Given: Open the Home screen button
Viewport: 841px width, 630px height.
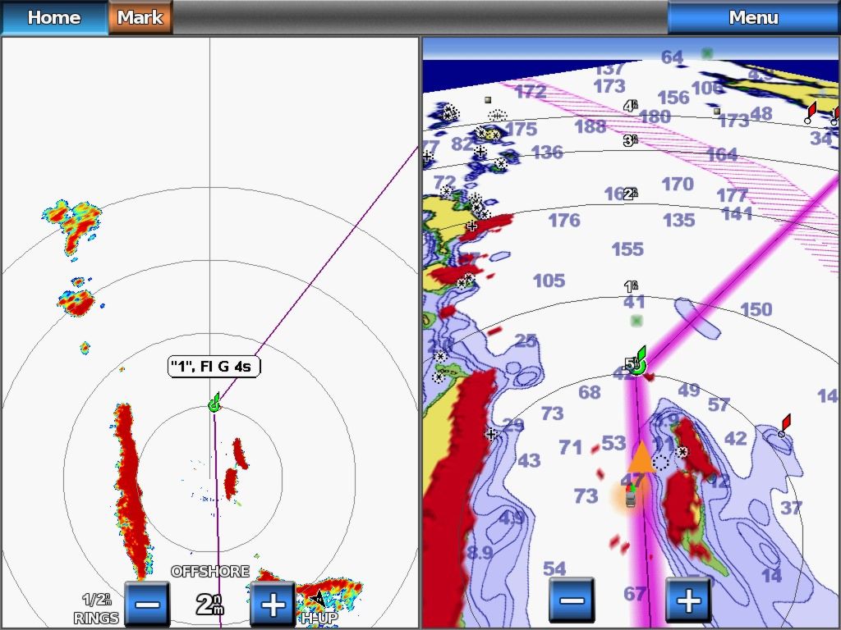Looking at the screenshot, I should [54, 17].
